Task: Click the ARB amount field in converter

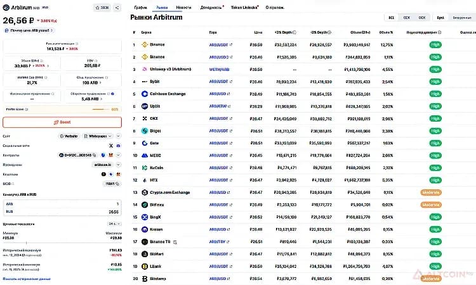Action: point(62,204)
